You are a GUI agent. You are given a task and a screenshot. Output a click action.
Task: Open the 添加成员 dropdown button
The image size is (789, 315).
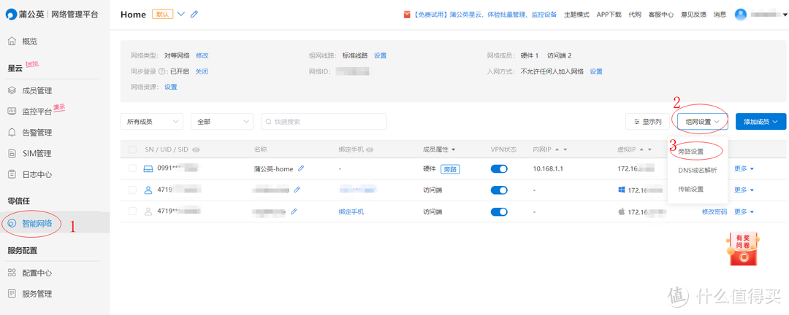point(761,122)
